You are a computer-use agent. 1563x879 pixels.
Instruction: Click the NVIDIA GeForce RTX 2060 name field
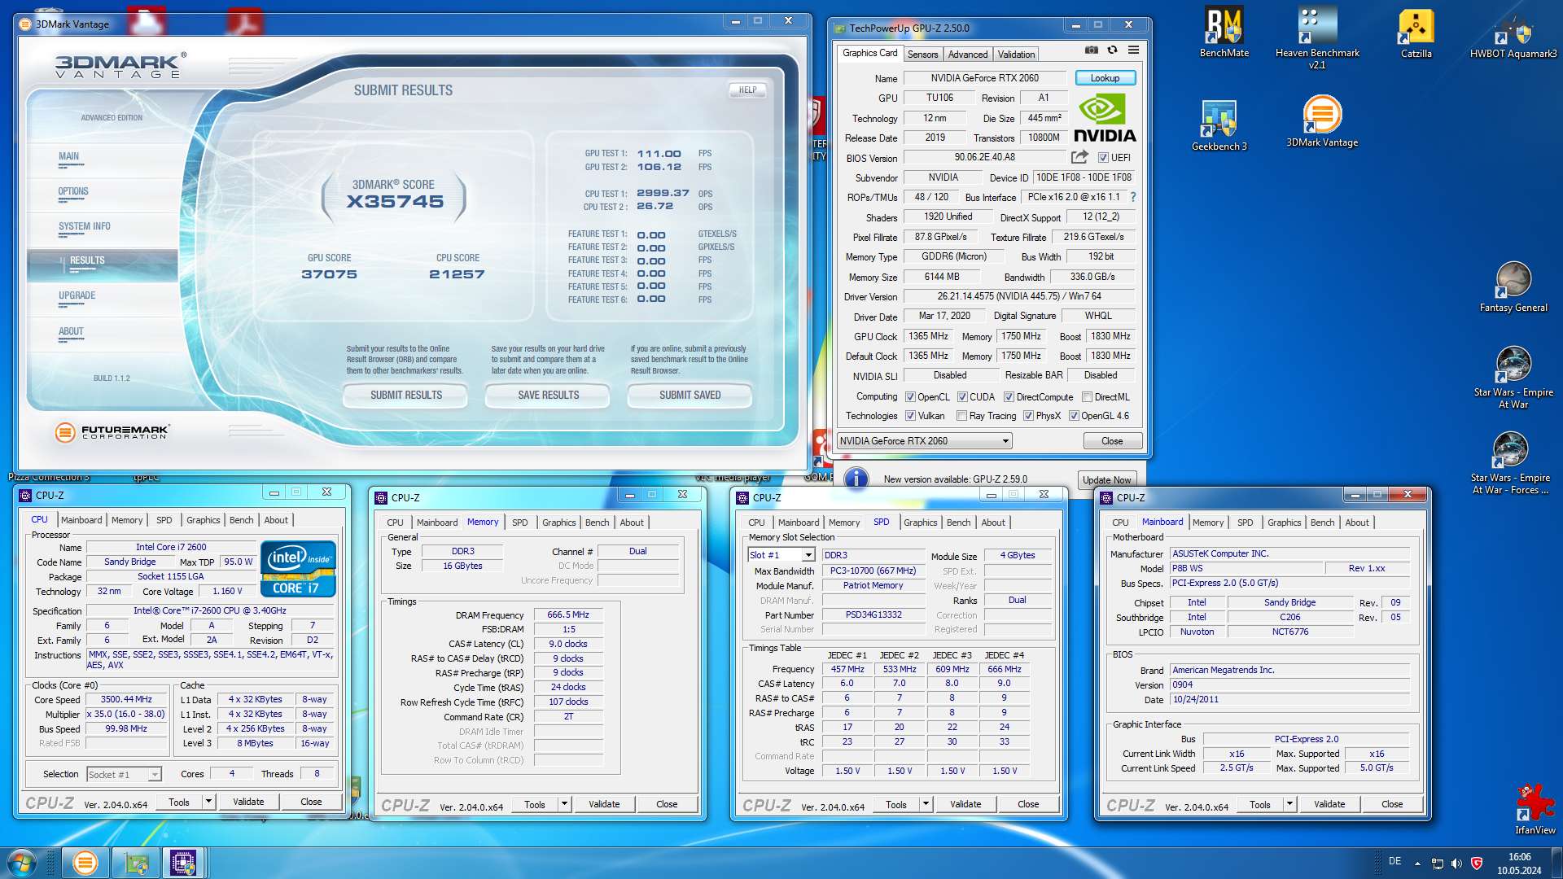[x=984, y=78]
